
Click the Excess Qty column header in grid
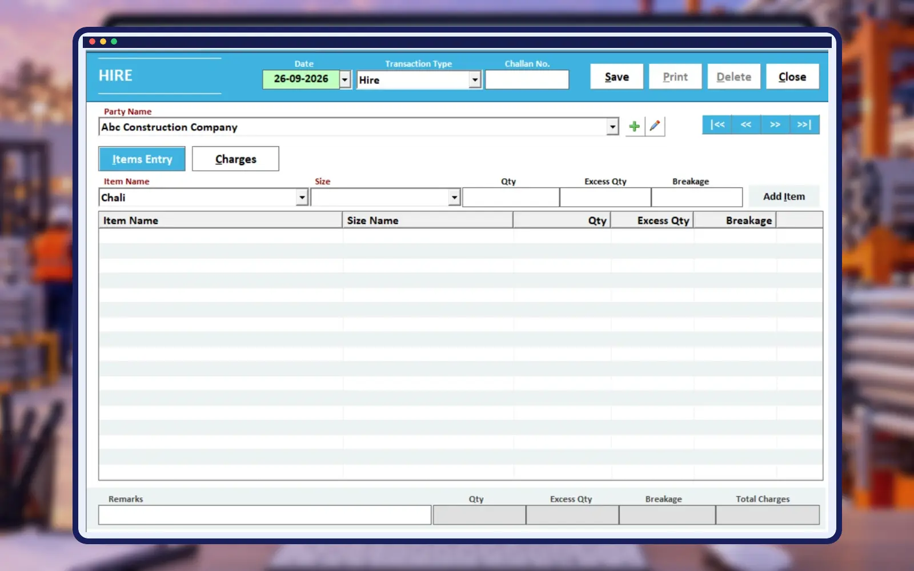652,220
